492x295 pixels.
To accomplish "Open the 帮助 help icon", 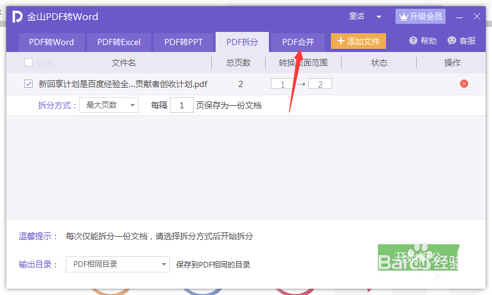I will [413, 41].
